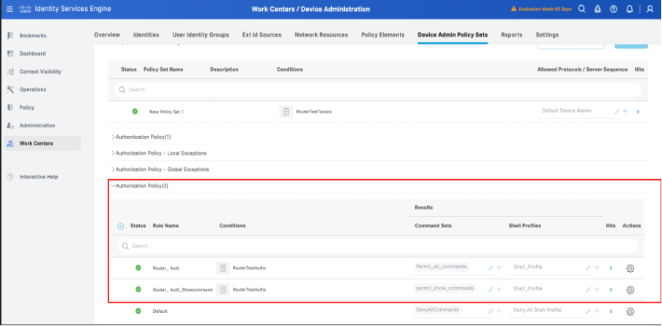This screenshot has height=326, width=662.
Task: Select the Router_ Auth_Showcommand rule name
Action: click(x=182, y=289)
